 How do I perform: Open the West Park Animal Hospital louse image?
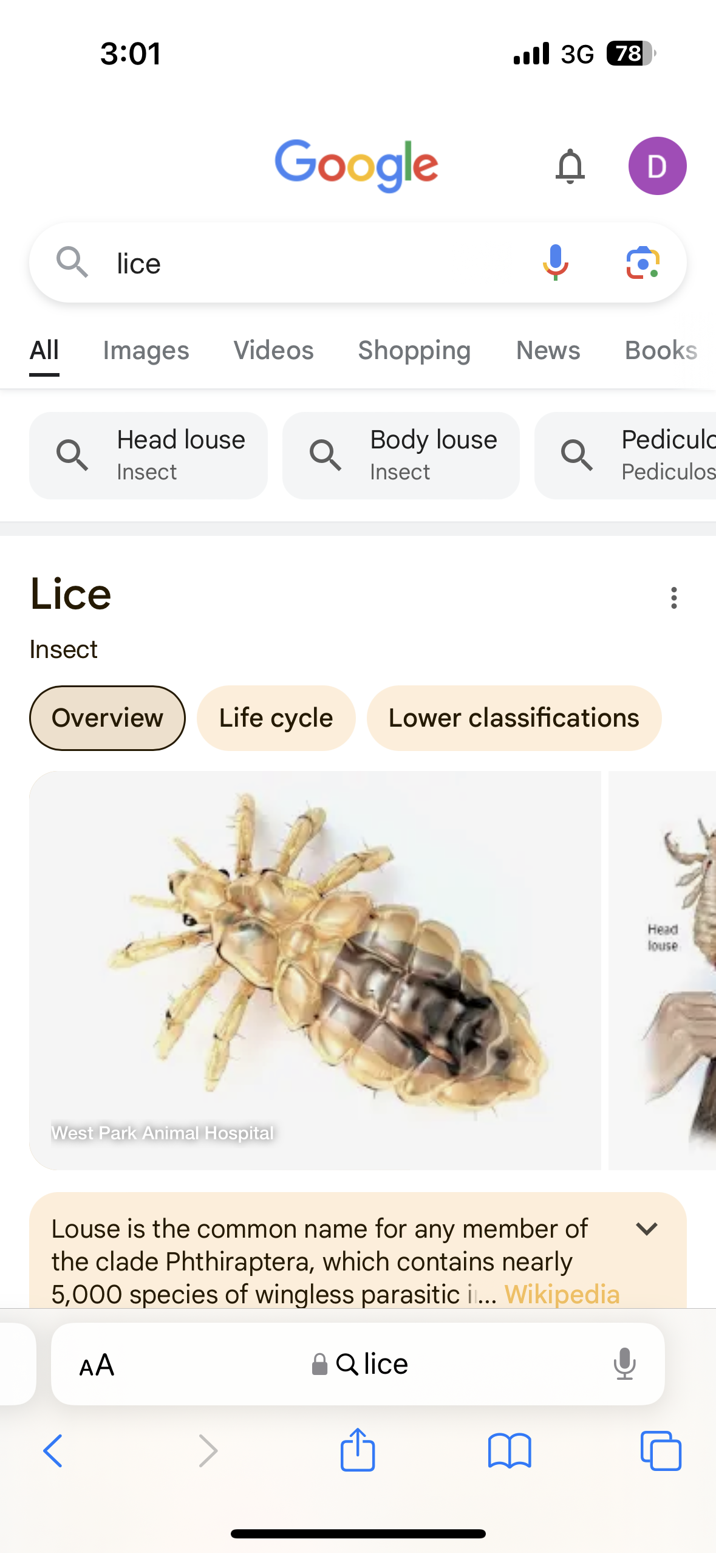[315, 970]
